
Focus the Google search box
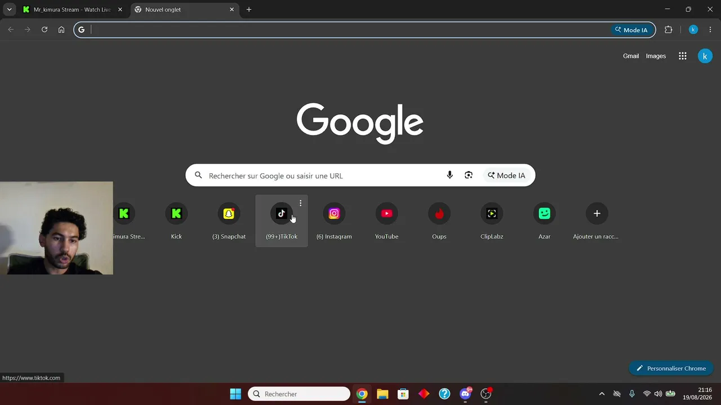pos(360,175)
